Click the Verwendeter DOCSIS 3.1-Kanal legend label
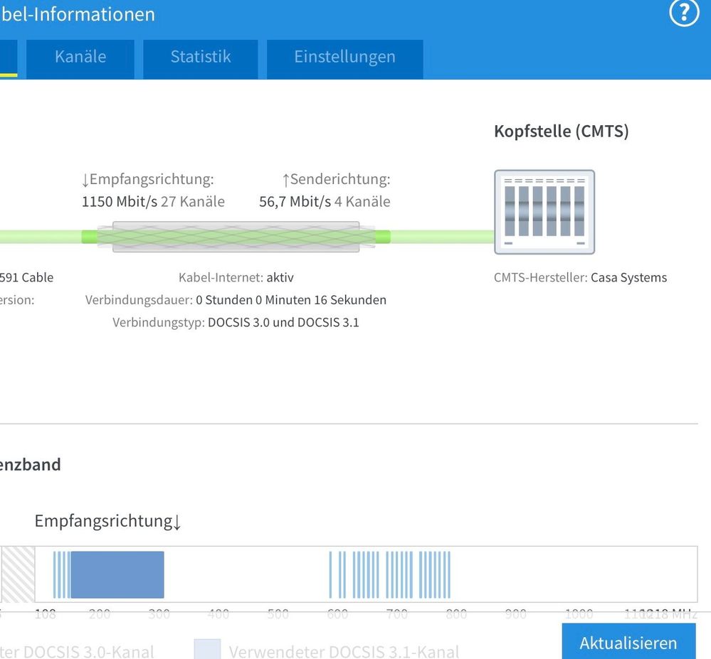Screen dimensions: 711x659 (x=344, y=651)
